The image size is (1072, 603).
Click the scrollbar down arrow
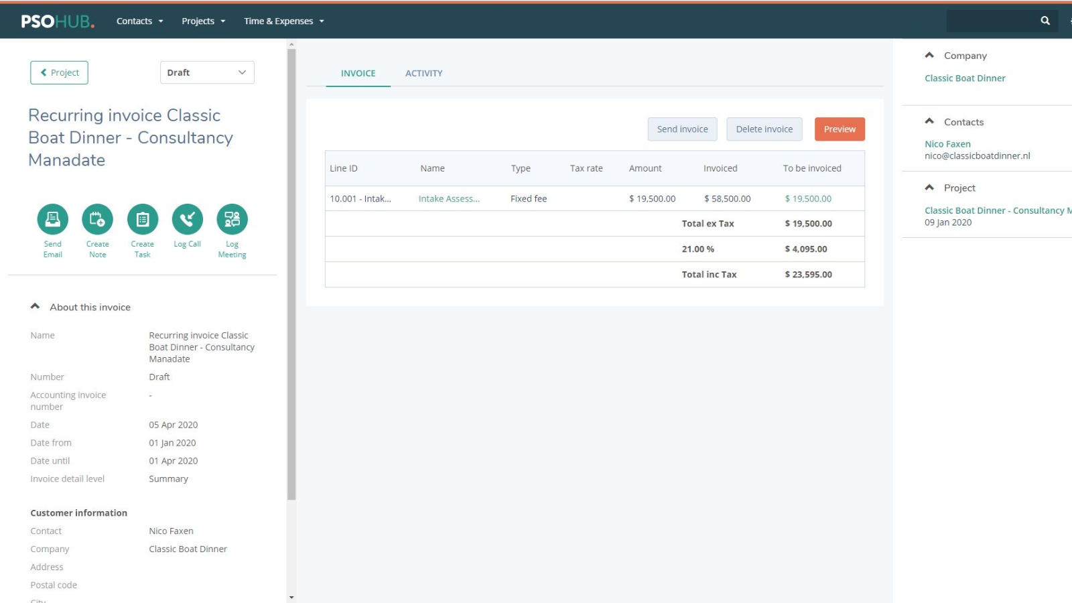(291, 597)
